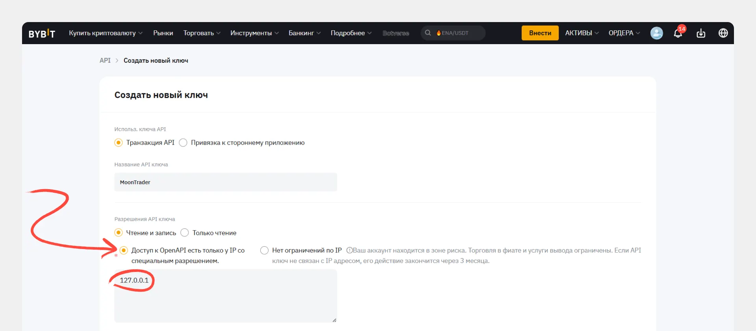This screenshot has width=756, height=331.
Task: Choose the 'Только чтение' permission
Action: 185,233
